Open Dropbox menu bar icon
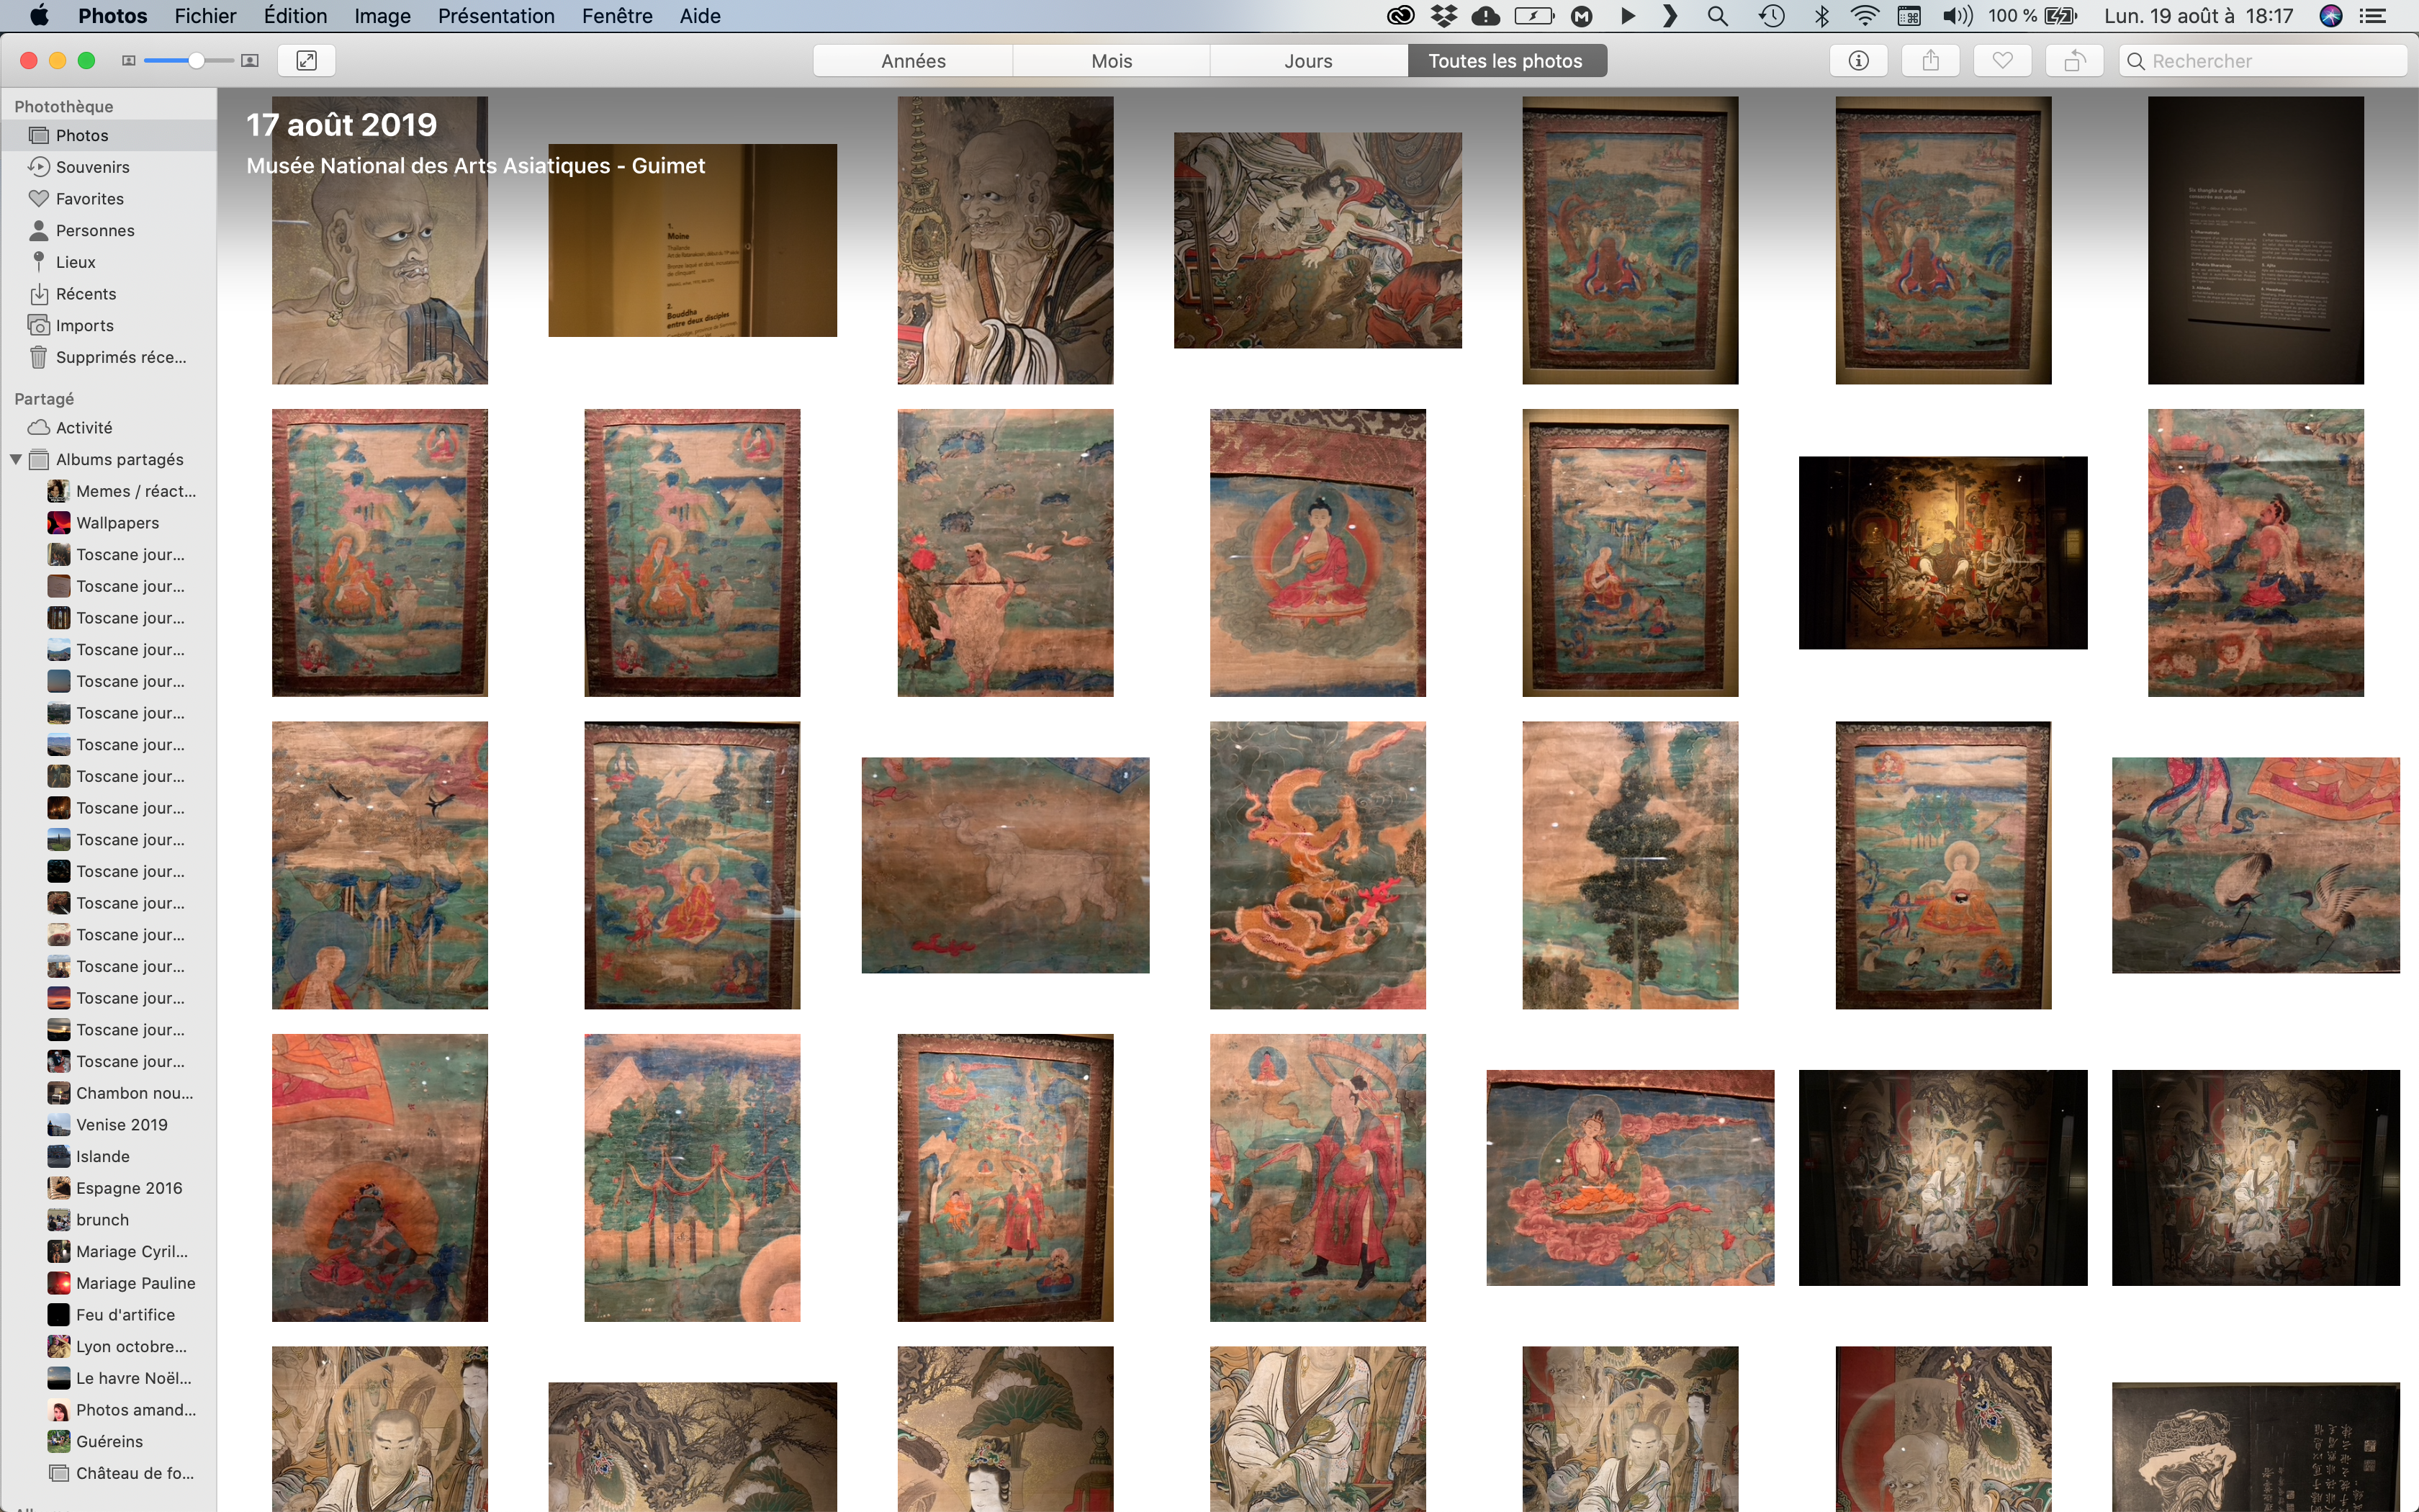Screen dimensions: 2419x1512 (x=1443, y=16)
